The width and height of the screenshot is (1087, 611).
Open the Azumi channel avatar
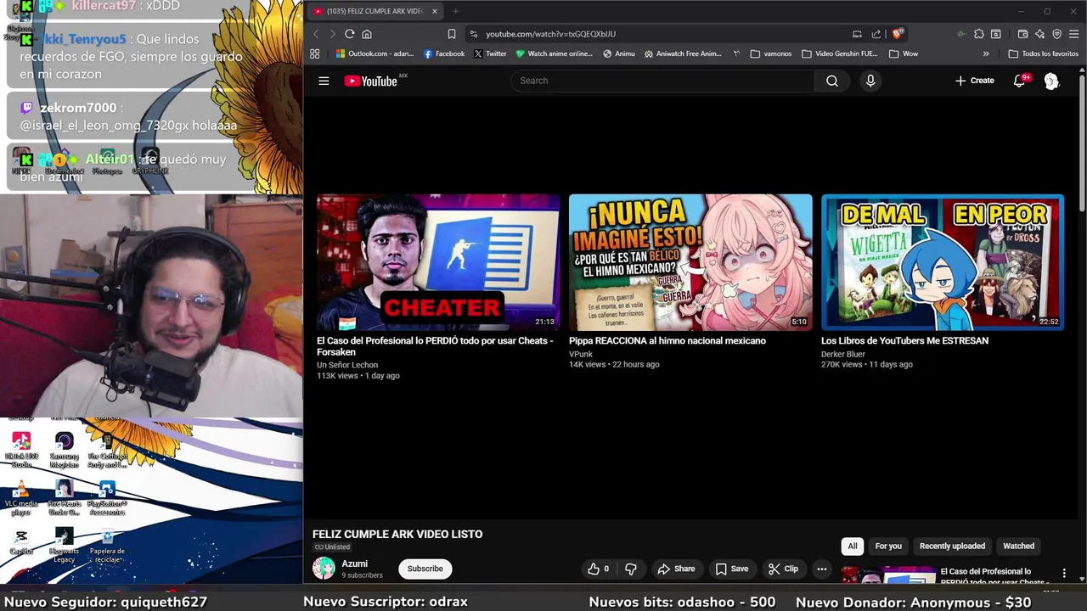(324, 569)
